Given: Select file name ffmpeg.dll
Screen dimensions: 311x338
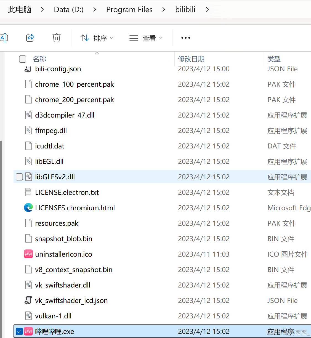Looking at the screenshot, I should coord(51,131).
